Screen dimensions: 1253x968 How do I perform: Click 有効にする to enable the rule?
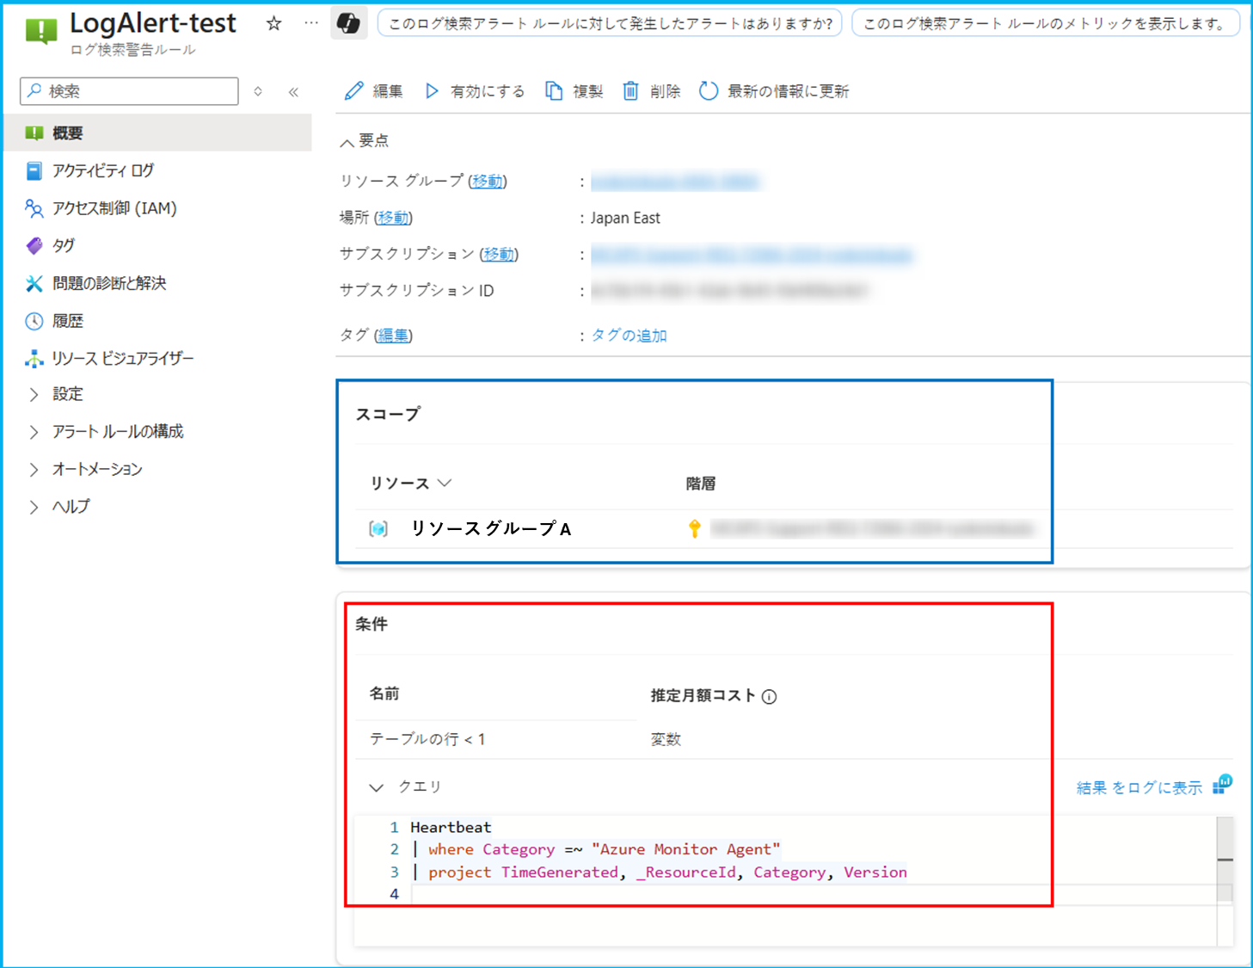475,91
